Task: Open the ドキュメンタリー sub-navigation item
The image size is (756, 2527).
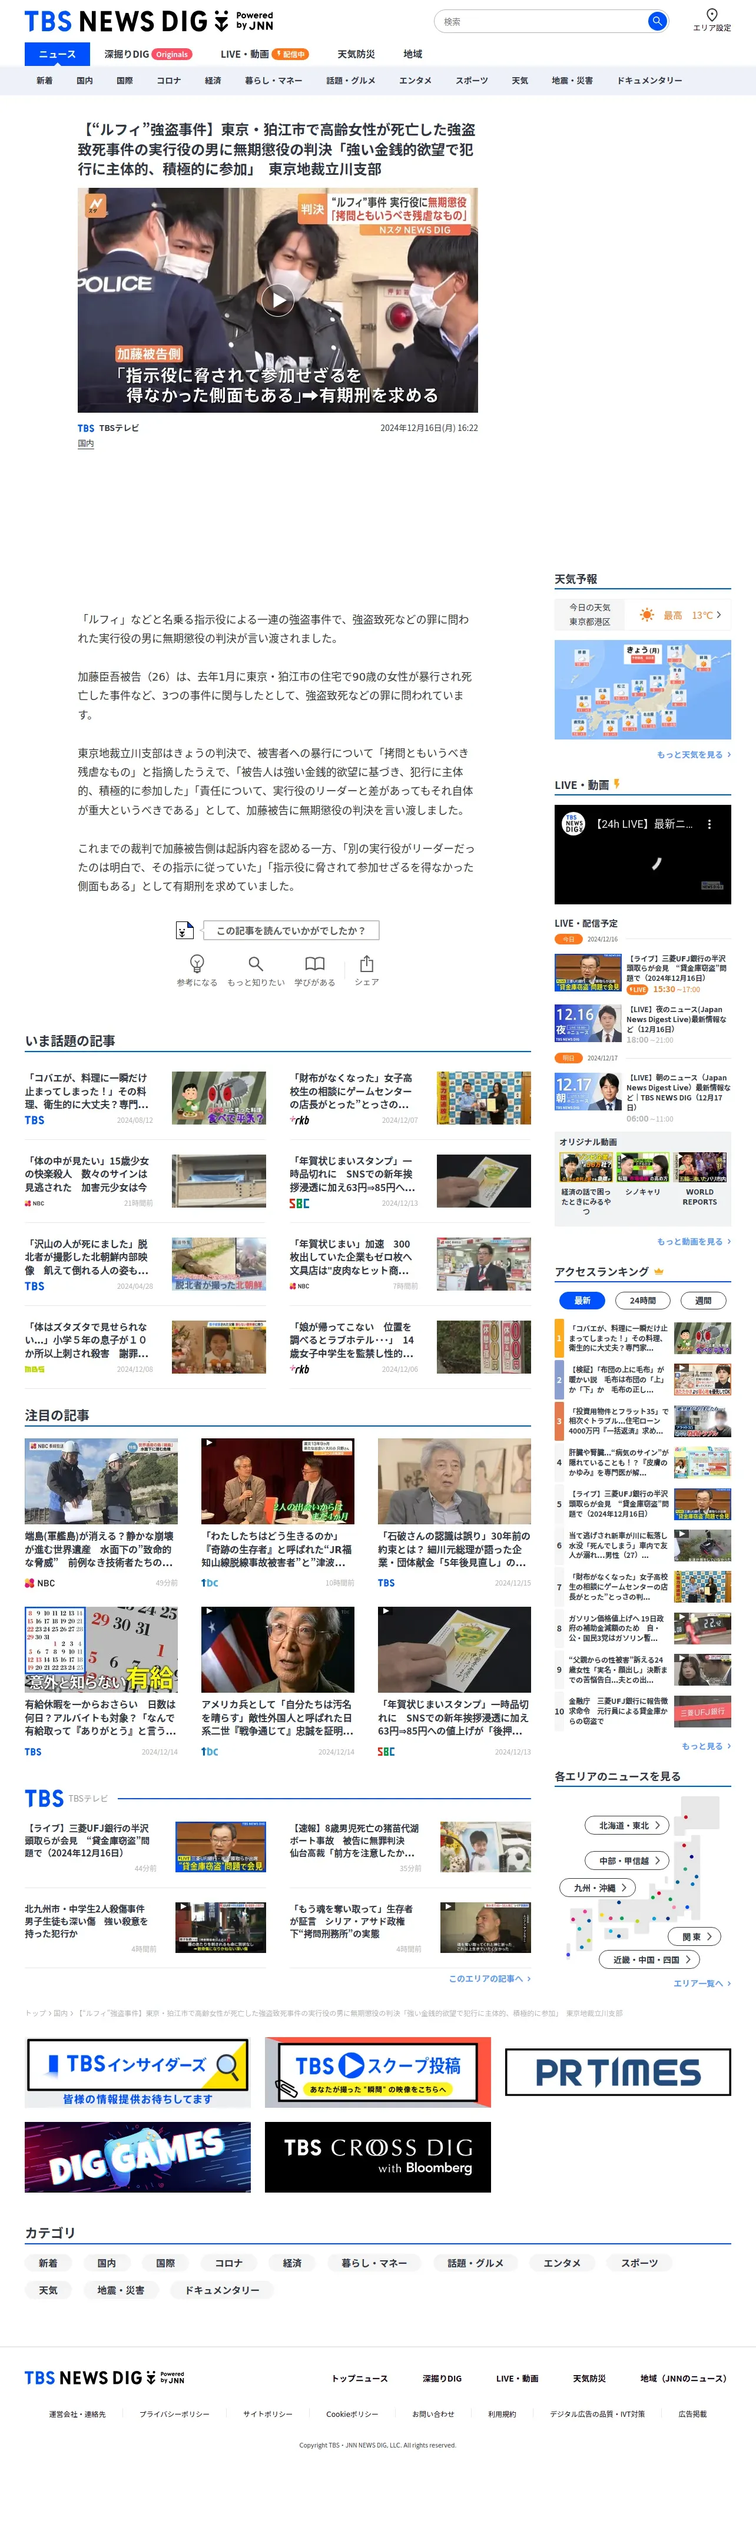Action: [649, 81]
